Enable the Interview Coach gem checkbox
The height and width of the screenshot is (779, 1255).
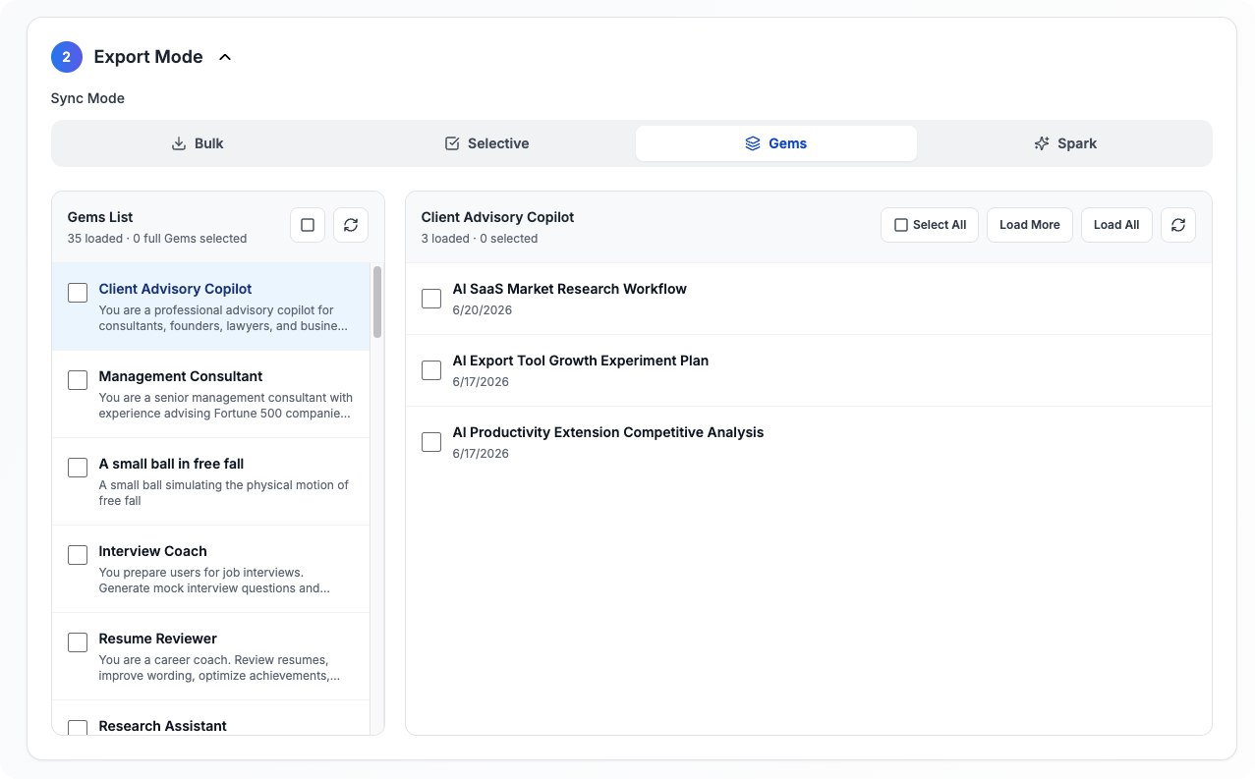point(78,555)
